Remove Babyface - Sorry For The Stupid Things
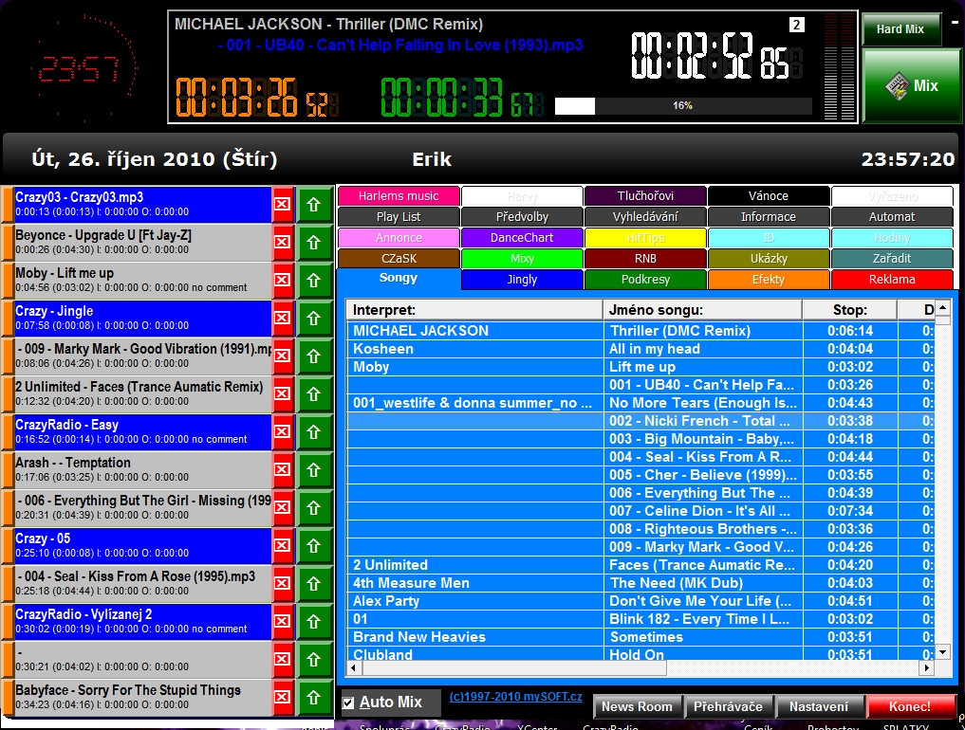The width and height of the screenshot is (965, 730). [x=283, y=698]
